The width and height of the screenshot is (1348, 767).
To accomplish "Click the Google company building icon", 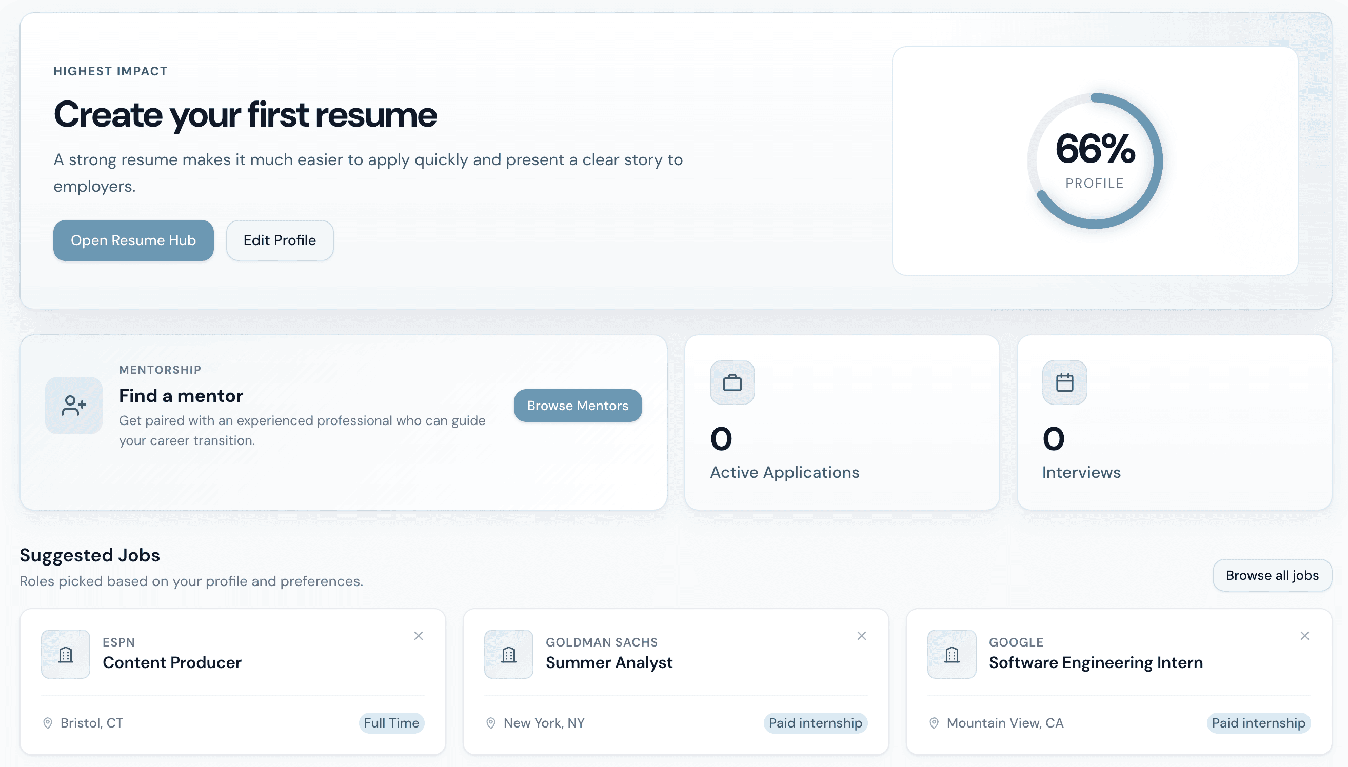I will tap(952, 654).
